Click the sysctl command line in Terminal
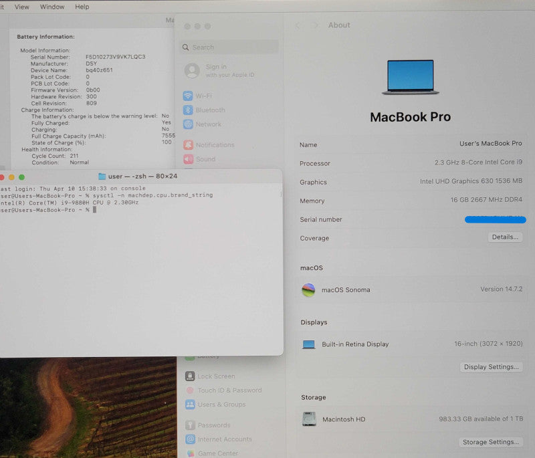Image resolution: width=535 pixels, height=458 pixels. [x=106, y=195]
